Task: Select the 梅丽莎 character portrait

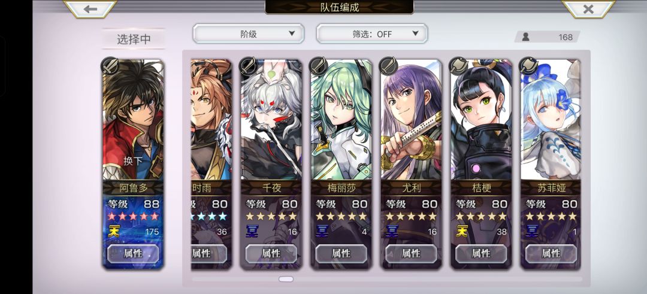Action: point(341,120)
